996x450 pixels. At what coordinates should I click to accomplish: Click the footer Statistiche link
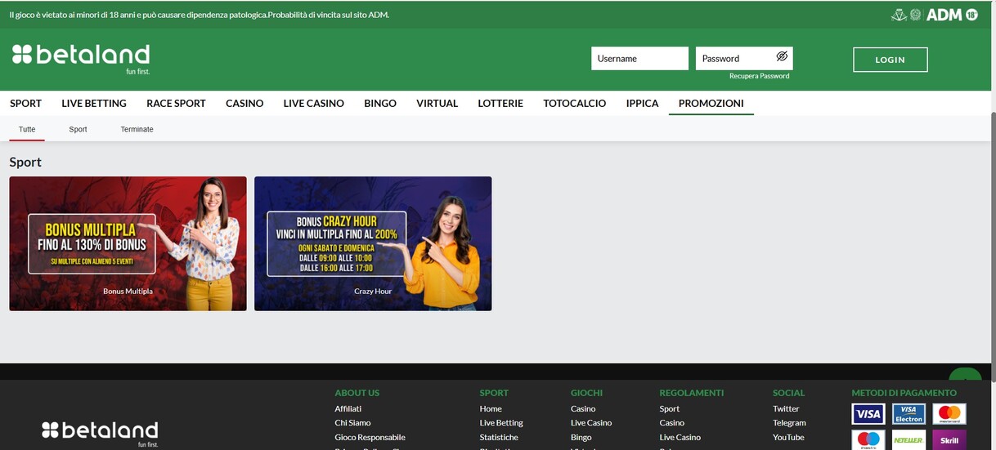pyautogui.click(x=499, y=437)
